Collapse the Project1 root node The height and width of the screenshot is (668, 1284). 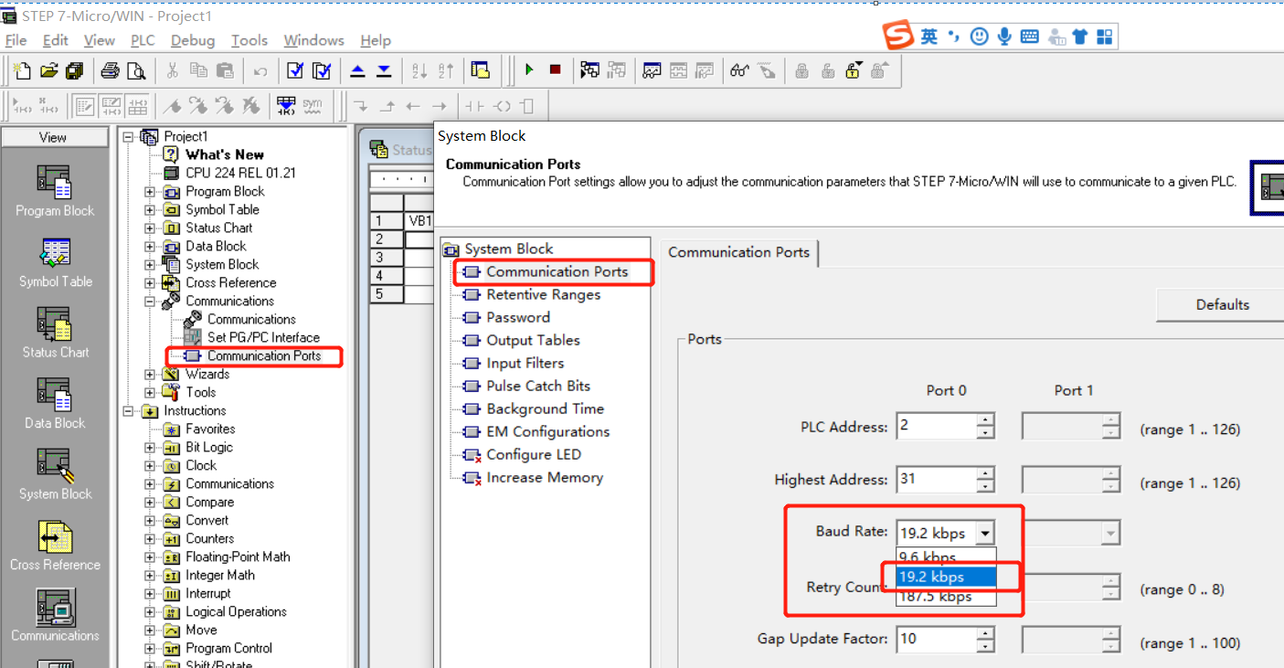click(x=128, y=137)
